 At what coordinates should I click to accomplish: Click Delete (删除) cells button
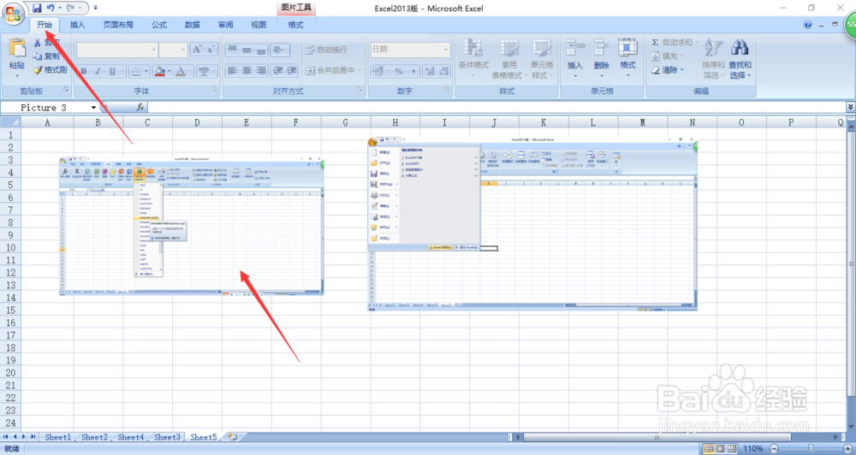(601, 58)
